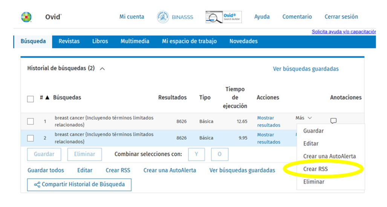Check the box for search row 2
The image size is (387, 207).
click(31, 138)
